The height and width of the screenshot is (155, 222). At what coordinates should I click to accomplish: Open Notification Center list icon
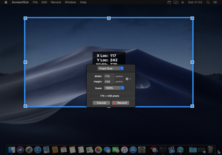click(215, 2)
